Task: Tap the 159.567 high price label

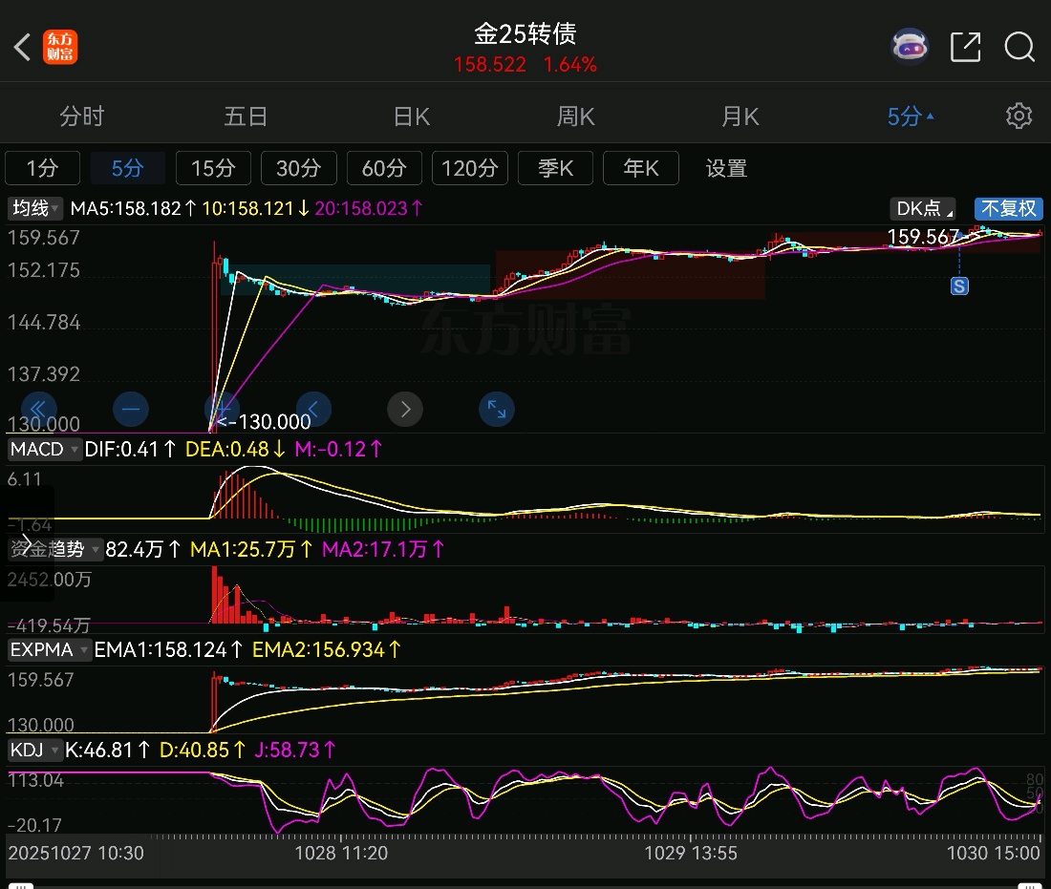Action: pyautogui.click(x=923, y=237)
